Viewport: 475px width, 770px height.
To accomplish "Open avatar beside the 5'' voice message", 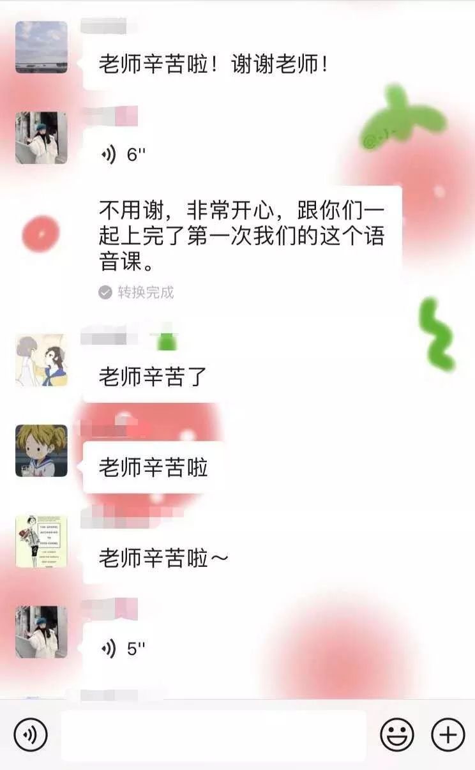I will [41, 632].
